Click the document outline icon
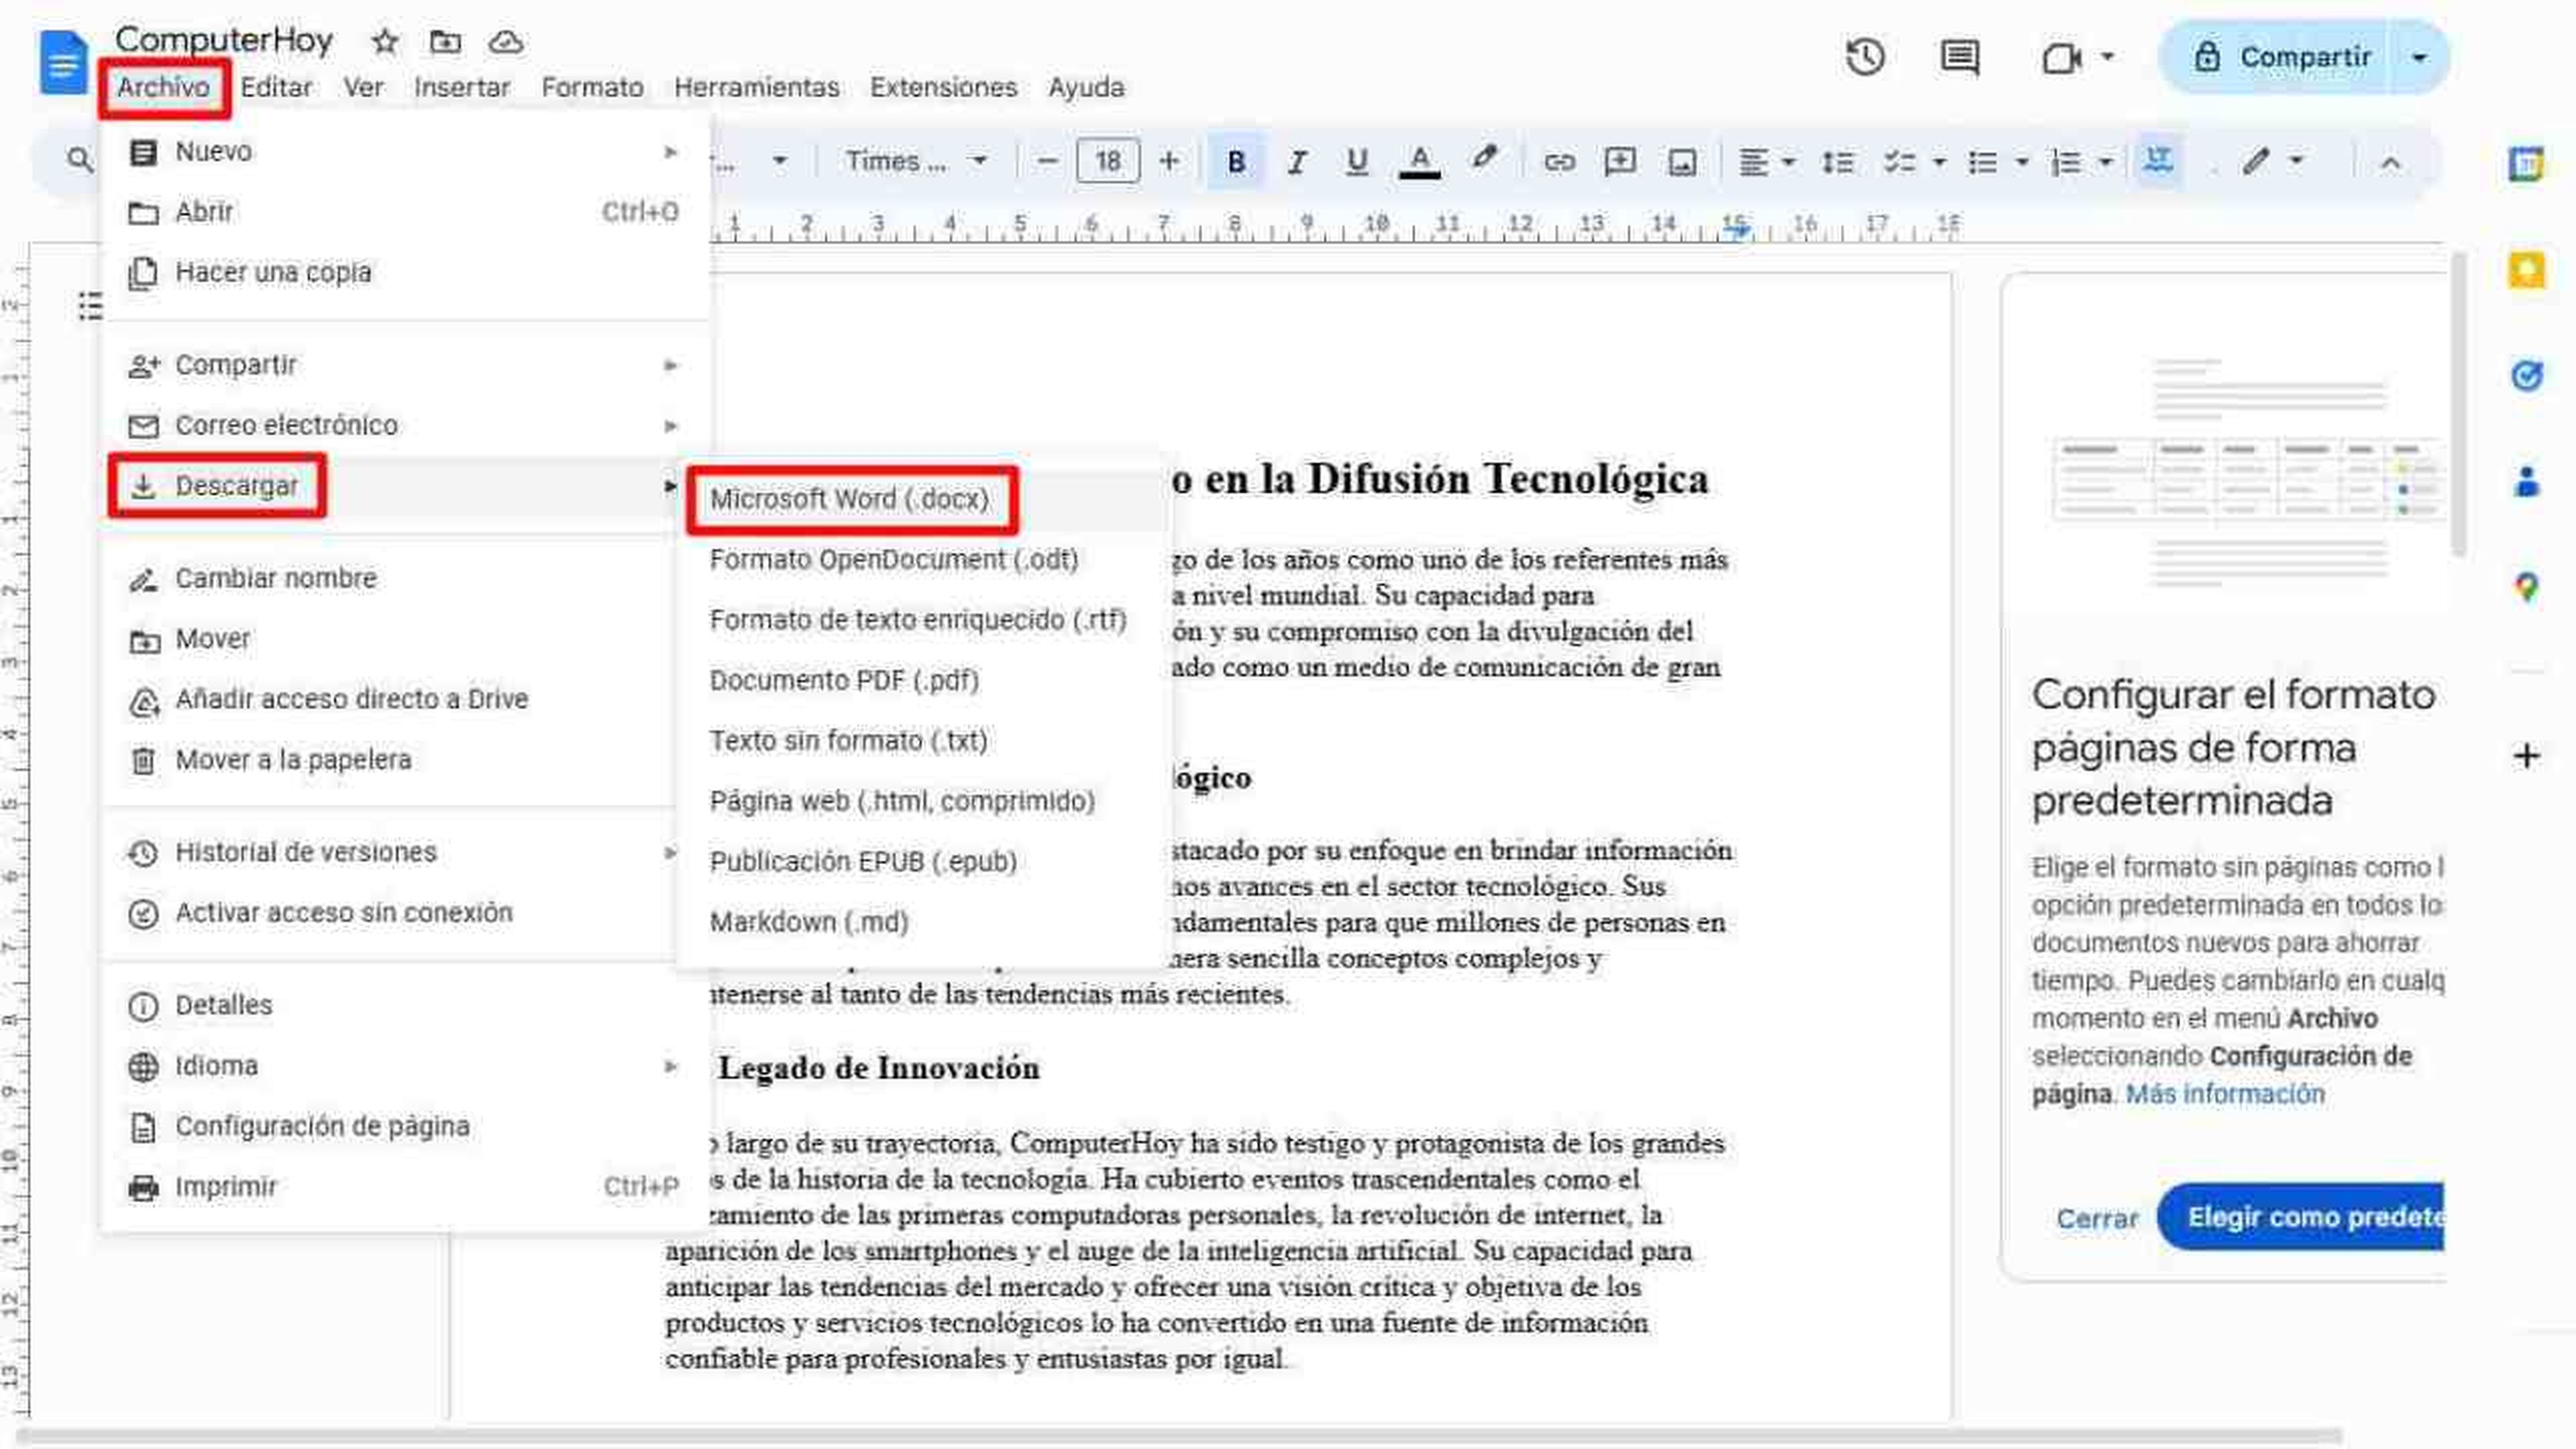This screenshot has width=2576, height=1449. coord(90,306)
